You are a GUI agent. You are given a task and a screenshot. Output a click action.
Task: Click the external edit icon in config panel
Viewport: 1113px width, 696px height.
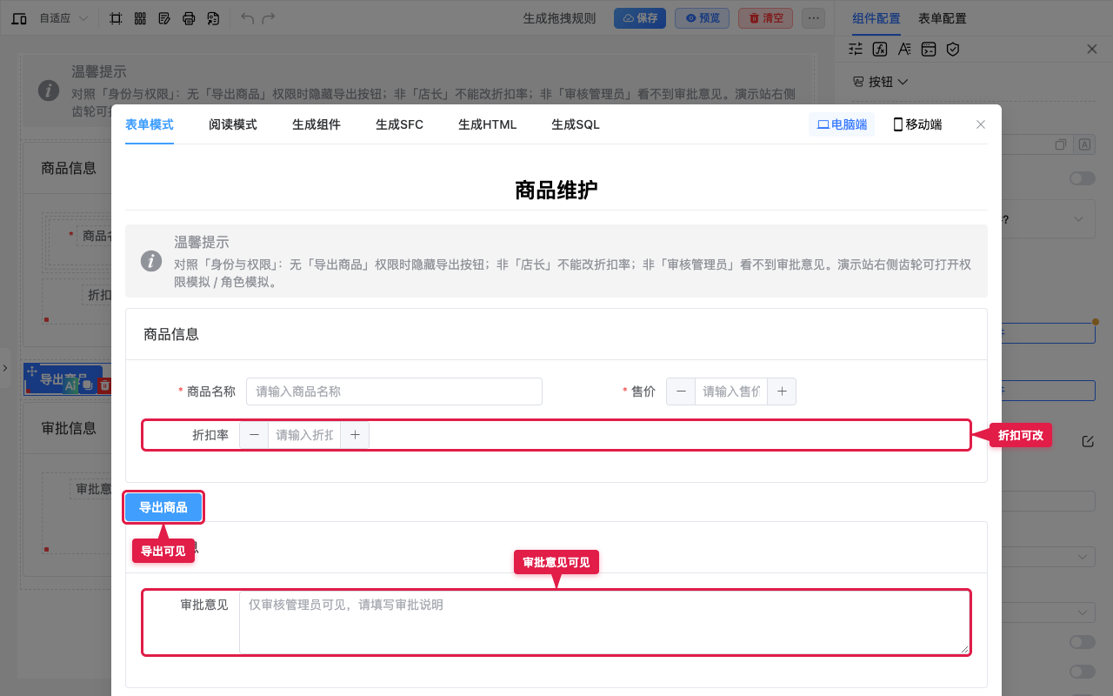click(x=1088, y=442)
